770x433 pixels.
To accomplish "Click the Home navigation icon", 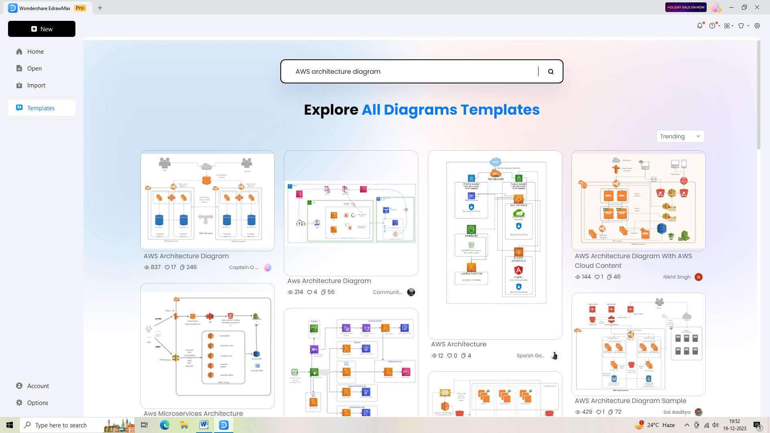I will (x=20, y=51).
